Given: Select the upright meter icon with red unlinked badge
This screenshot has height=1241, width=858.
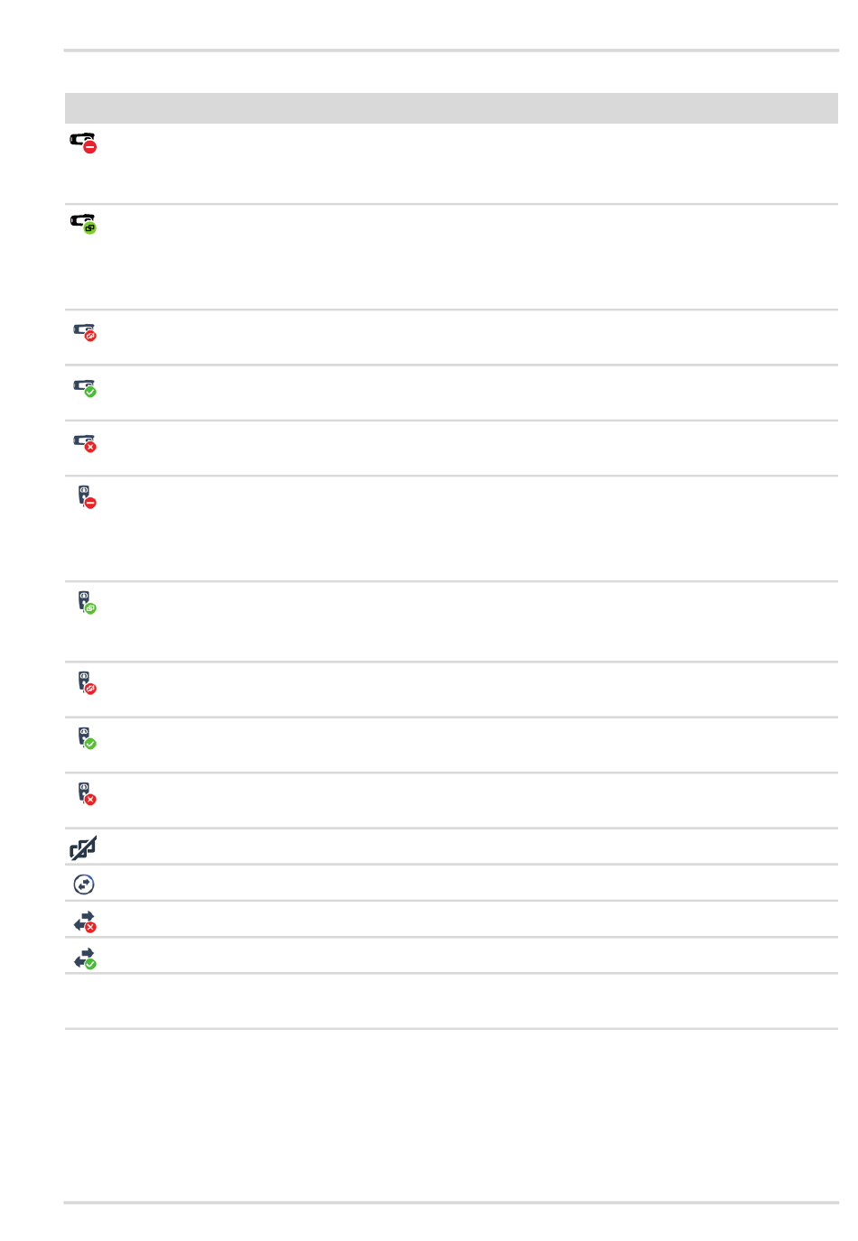Looking at the screenshot, I should tap(87, 683).
